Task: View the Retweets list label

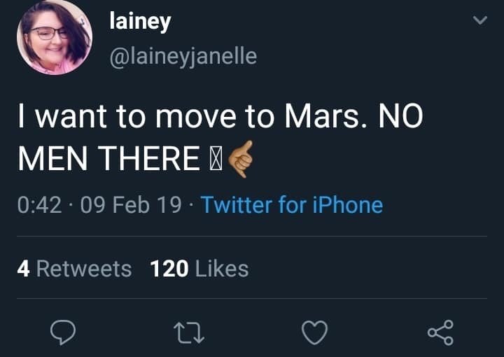Action: [83, 268]
